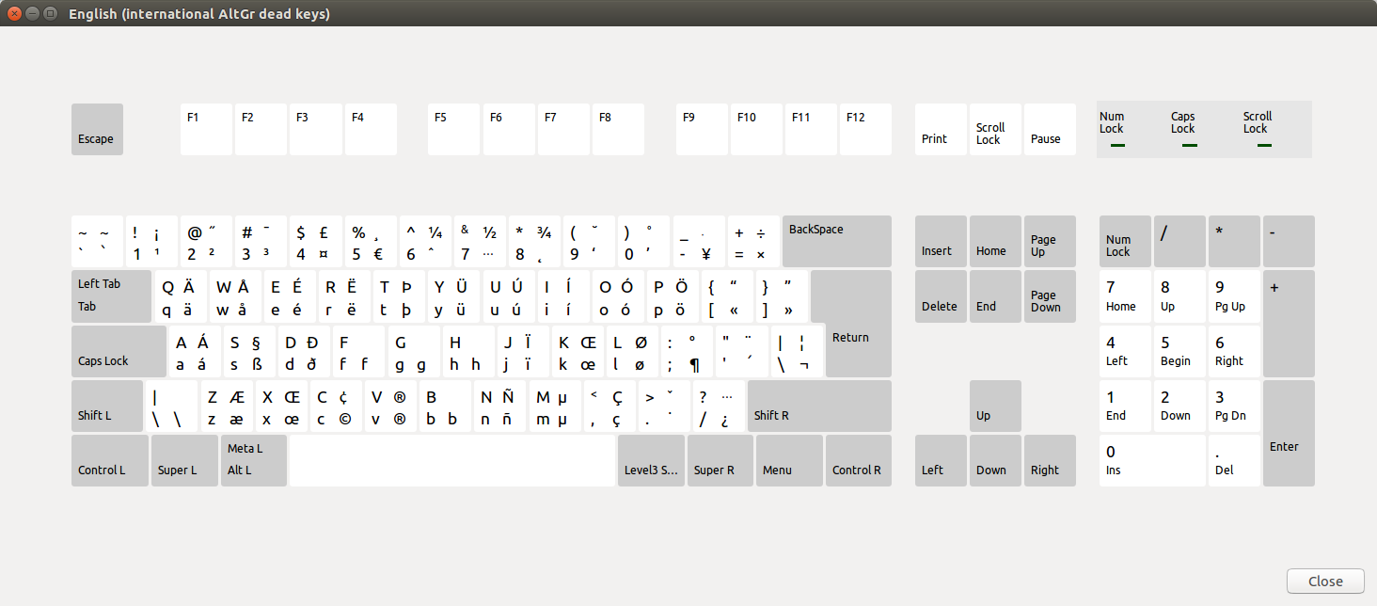Screen dimensions: 1377x606
Task: Click the W key with å
Action: click(x=234, y=295)
